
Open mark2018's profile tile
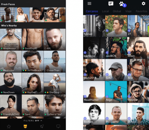click(x=94, y=70)
